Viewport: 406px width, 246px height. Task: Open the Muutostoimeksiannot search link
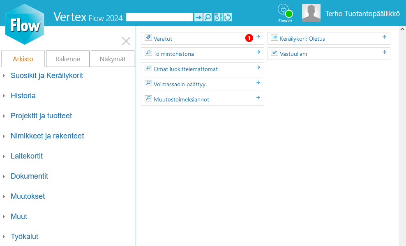point(181,99)
